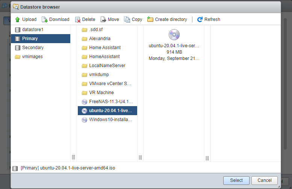The width and height of the screenshot is (292, 189).
Task: Open the HomeAssistant folder
Action: coord(107,57)
